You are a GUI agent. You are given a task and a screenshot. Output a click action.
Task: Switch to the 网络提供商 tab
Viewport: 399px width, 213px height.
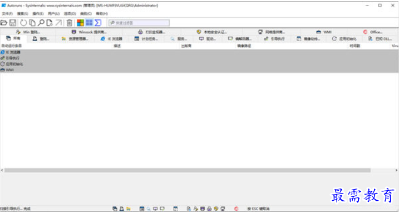(x=271, y=32)
